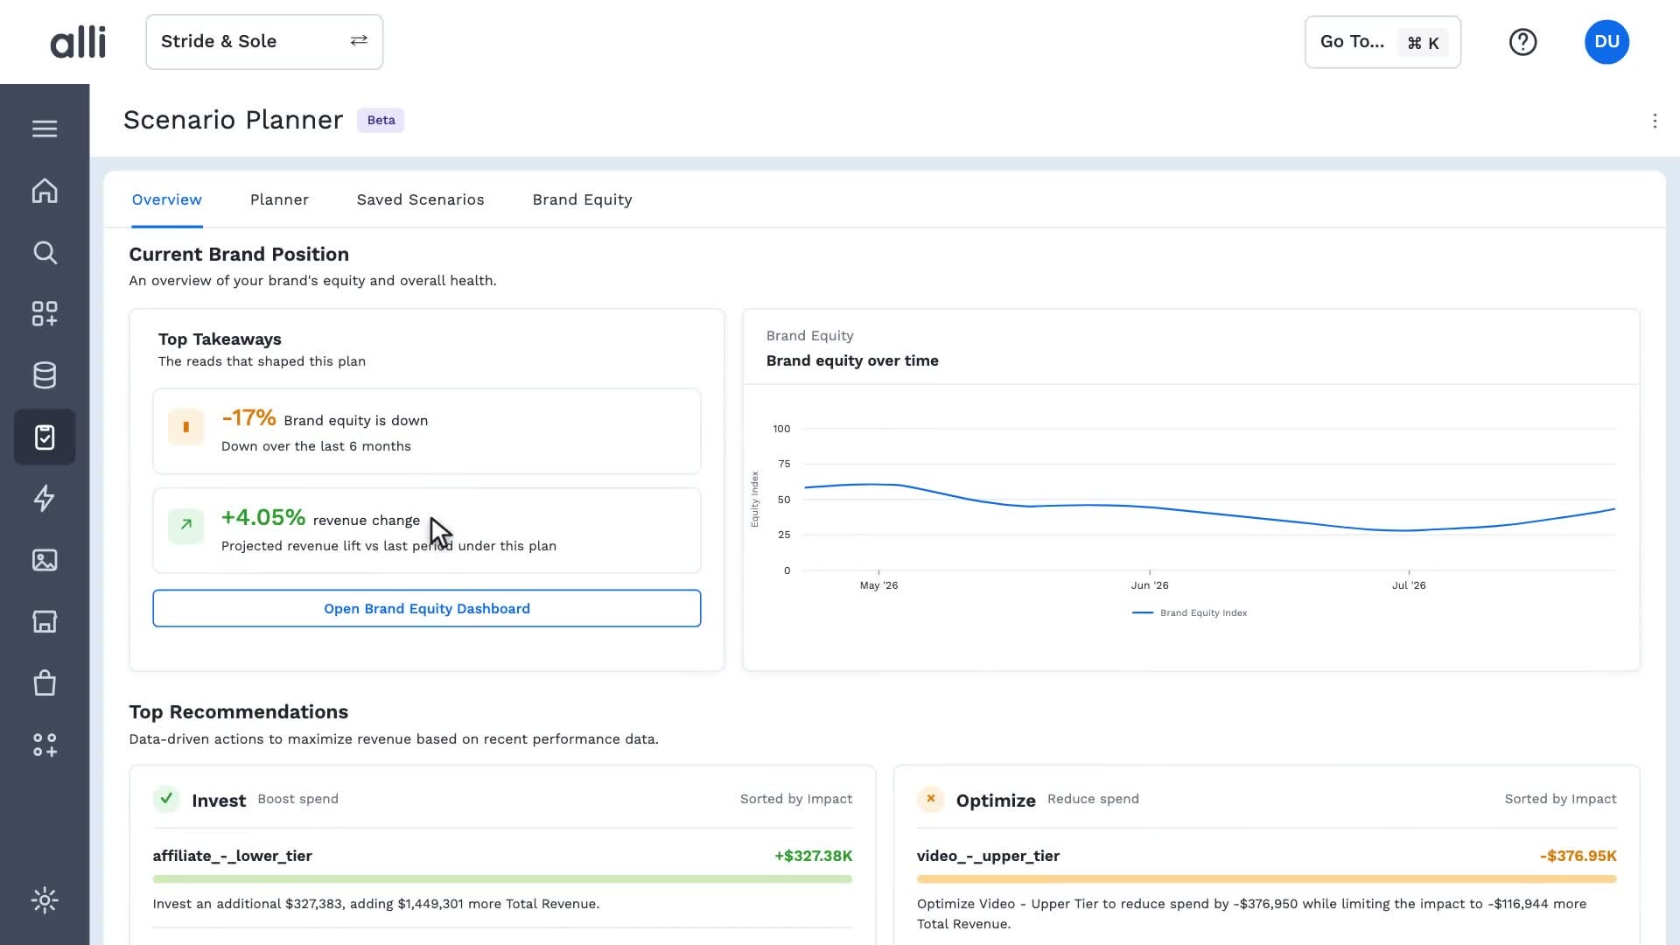Toggle Brand Equity Index legend entry
1680x945 pixels.
[1190, 612]
